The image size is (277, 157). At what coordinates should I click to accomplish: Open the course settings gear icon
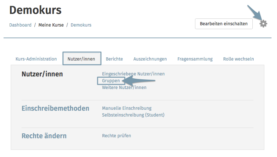[263, 24]
